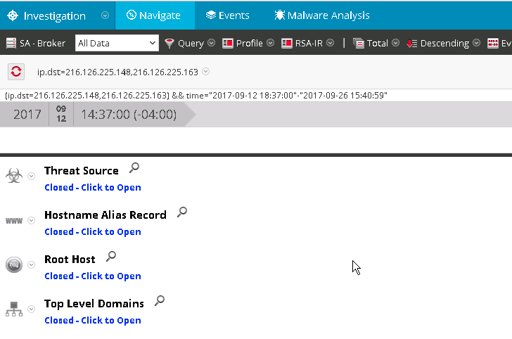Expand the Total dropdown arrow

(396, 43)
